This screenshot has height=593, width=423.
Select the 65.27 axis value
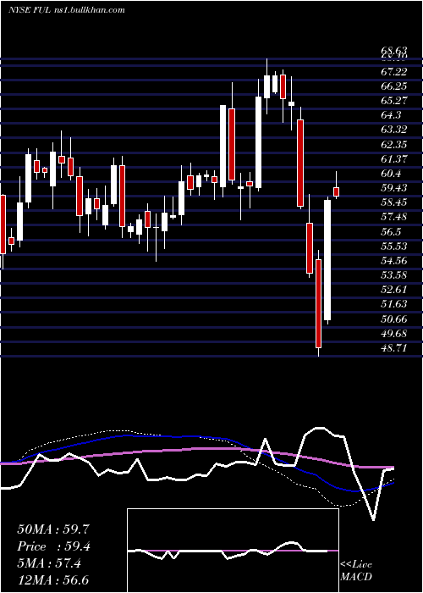(x=393, y=101)
